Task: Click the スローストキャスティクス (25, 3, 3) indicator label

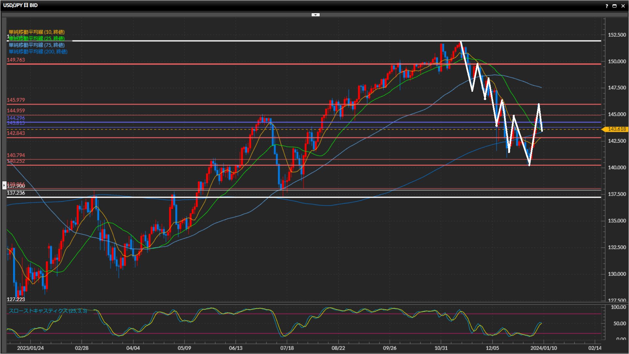Action: click(48, 311)
